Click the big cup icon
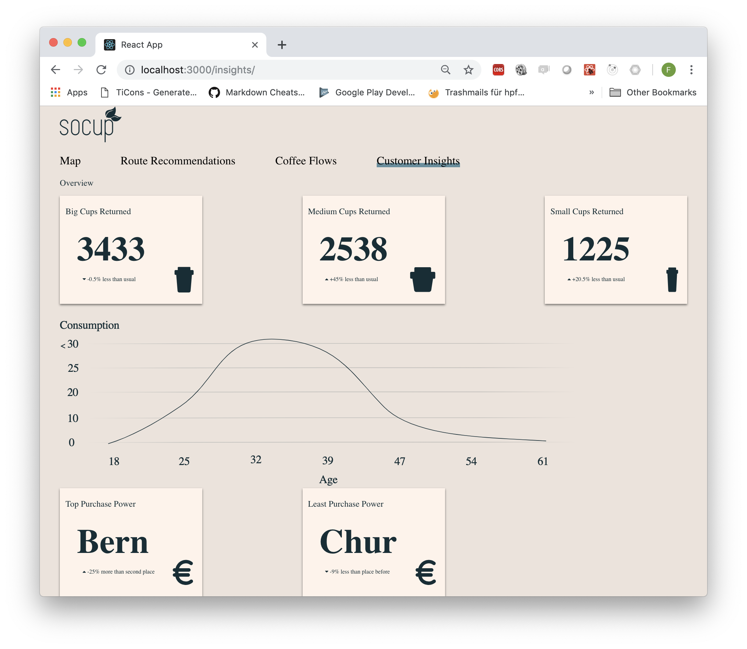The image size is (747, 649). [x=184, y=280]
